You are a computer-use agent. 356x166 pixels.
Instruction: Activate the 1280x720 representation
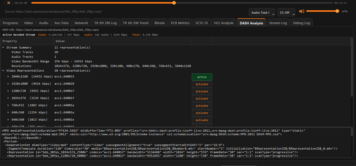click(x=202, y=92)
